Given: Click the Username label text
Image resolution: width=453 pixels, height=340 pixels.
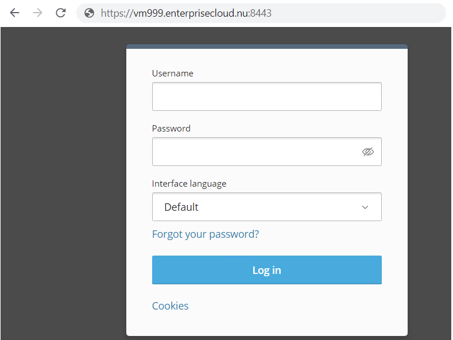Looking at the screenshot, I should click(x=172, y=74).
